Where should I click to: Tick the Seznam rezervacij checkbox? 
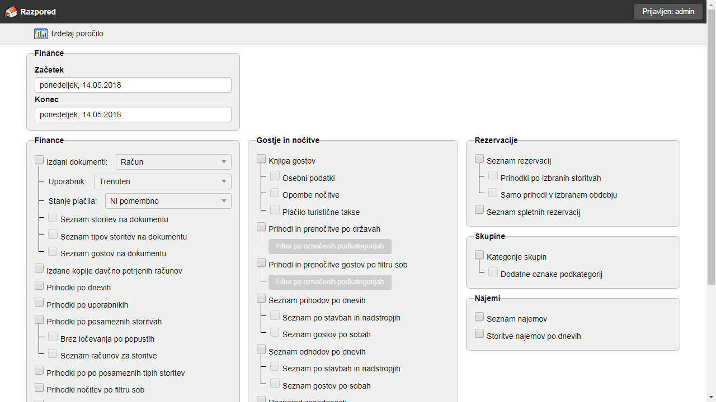pyautogui.click(x=479, y=159)
